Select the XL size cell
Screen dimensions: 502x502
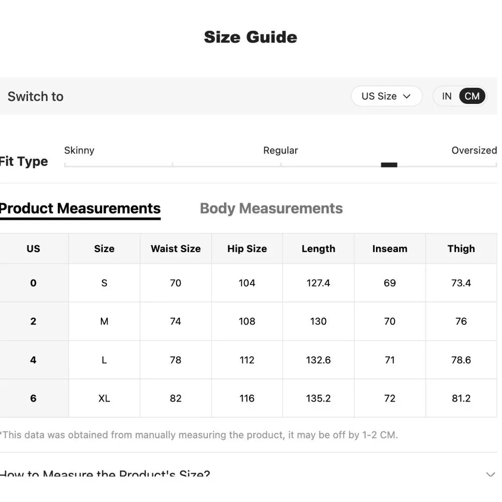pos(104,398)
